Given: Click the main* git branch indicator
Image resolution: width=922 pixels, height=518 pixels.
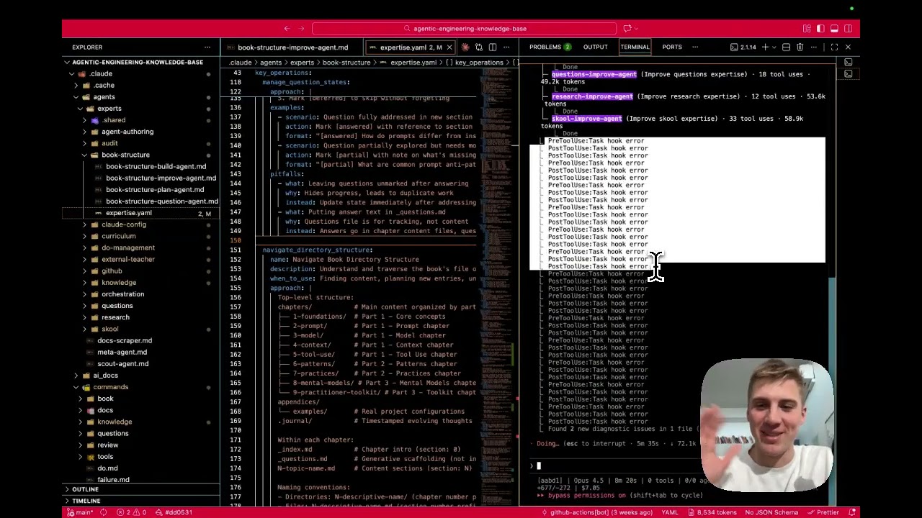Looking at the screenshot, I should pyautogui.click(x=79, y=512).
